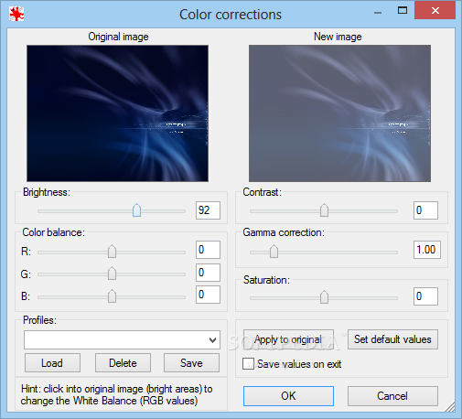Click the red app icon in title bar
462x419 pixels.
pos(16,14)
